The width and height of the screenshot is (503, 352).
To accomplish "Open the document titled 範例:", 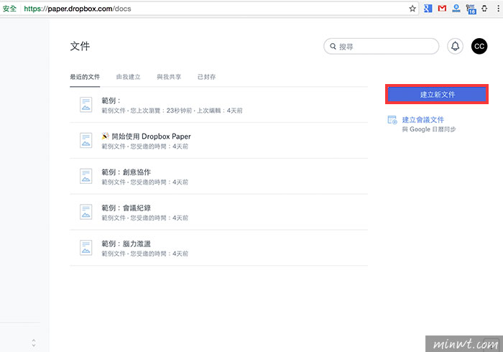I will click(111, 101).
